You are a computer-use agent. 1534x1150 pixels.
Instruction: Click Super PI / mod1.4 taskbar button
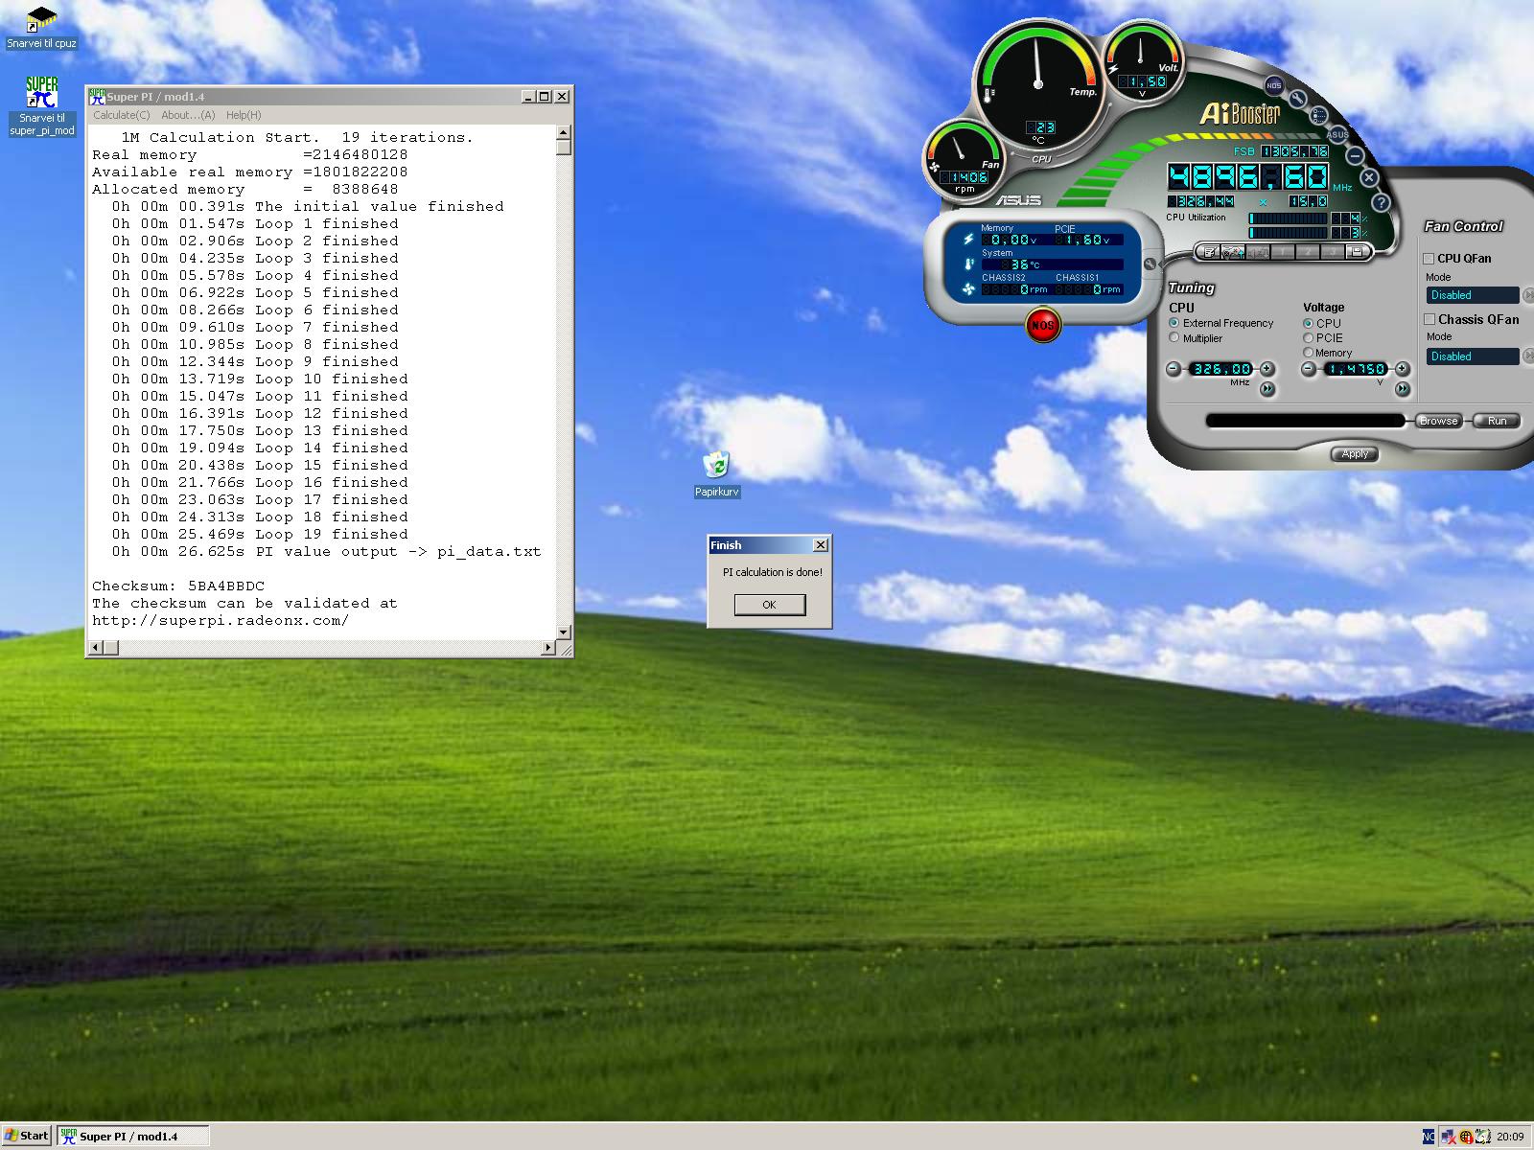(132, 1137)
